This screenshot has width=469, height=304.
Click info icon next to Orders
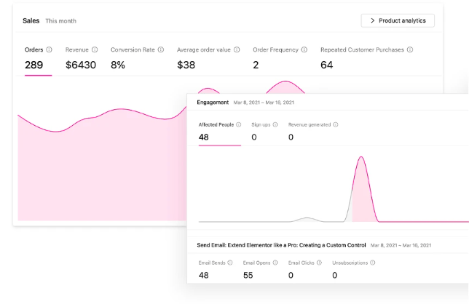[x=50, y=50]
